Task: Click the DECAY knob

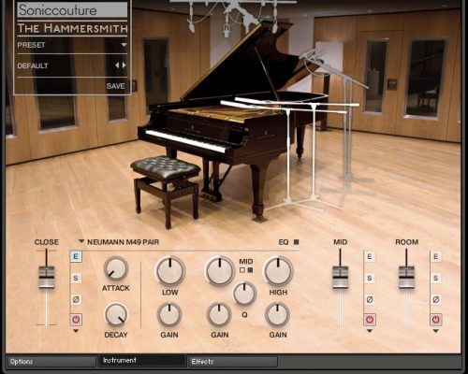Action: click(116, 315)
